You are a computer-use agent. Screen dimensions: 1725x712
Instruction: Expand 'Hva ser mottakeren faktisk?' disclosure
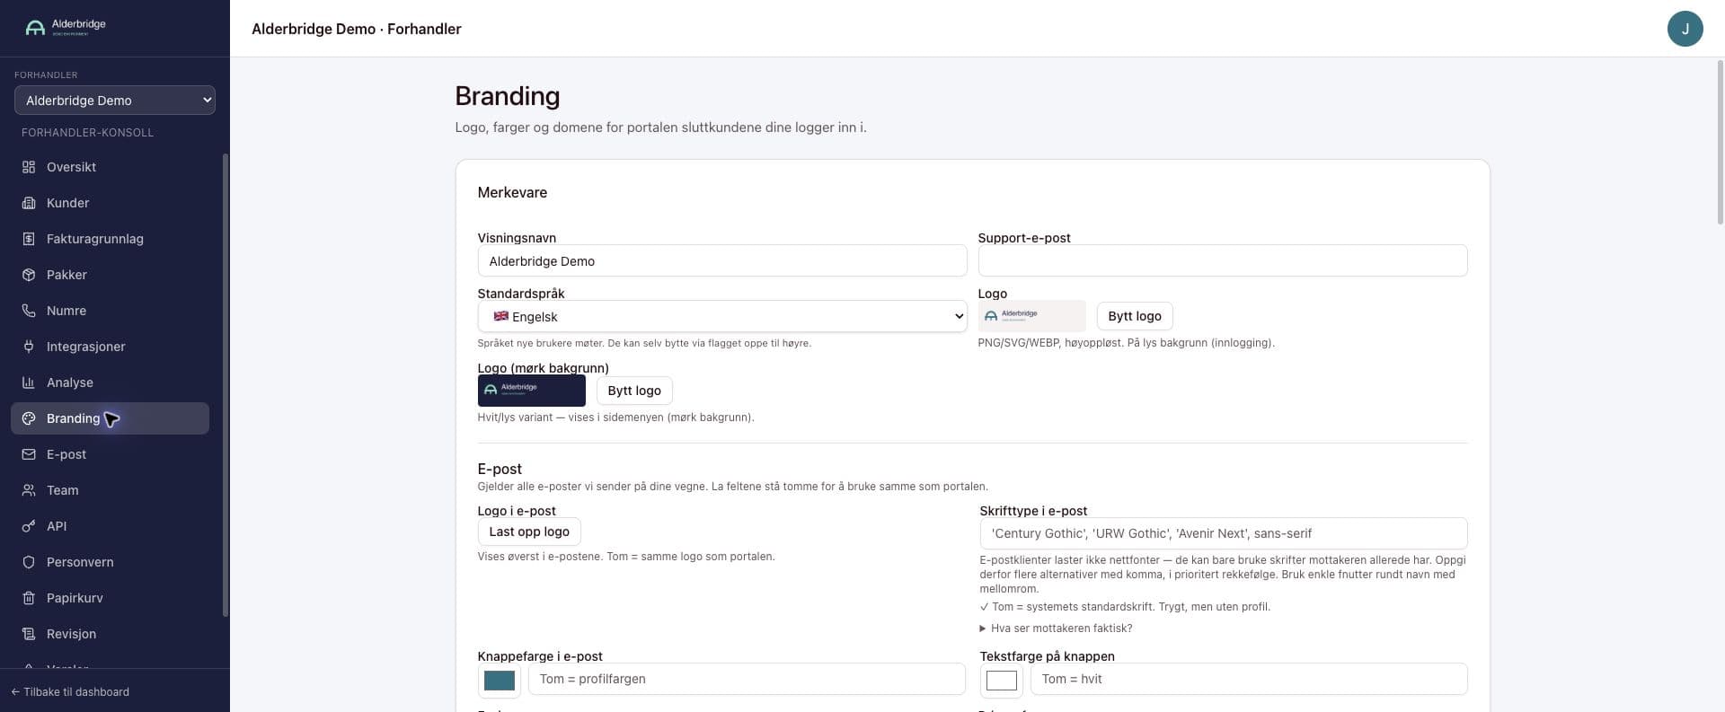[x=1056, y=628]
